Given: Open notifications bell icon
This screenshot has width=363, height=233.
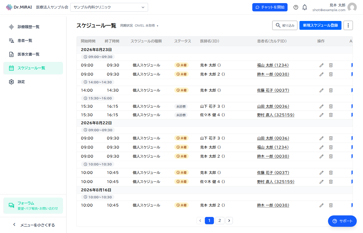Looking at the screenshot, I should pos(305,7).
